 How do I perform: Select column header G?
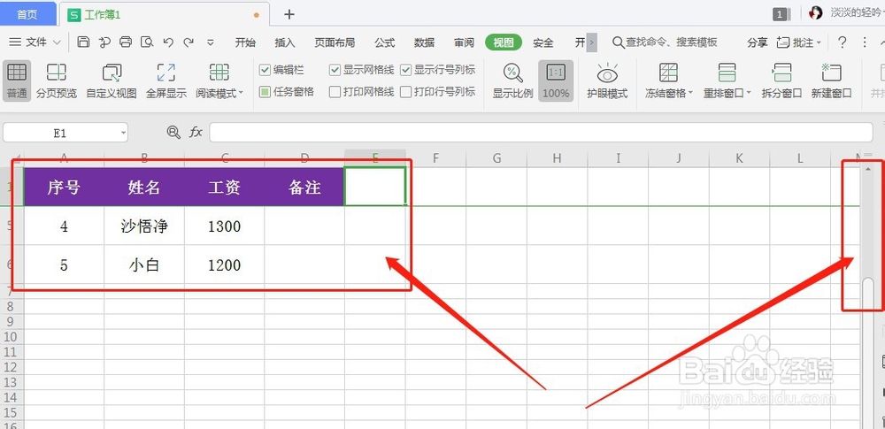coord(496,158)
